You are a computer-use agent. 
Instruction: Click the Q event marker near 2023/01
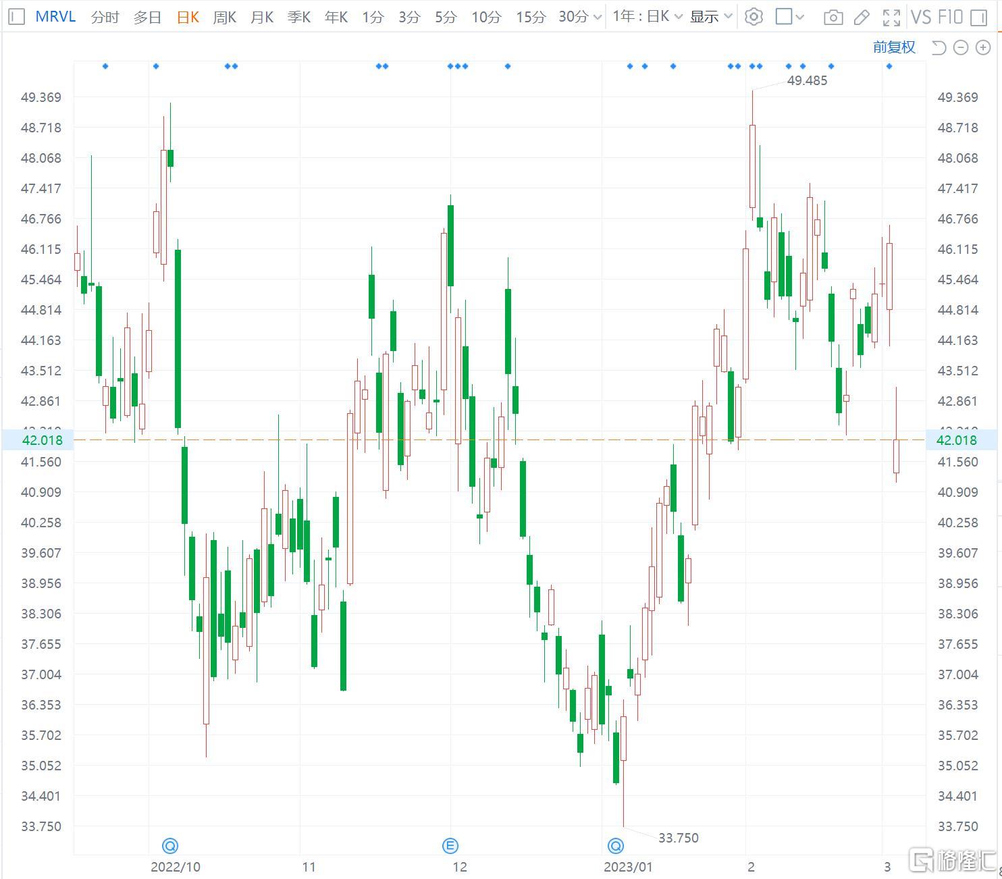point(615,845)
